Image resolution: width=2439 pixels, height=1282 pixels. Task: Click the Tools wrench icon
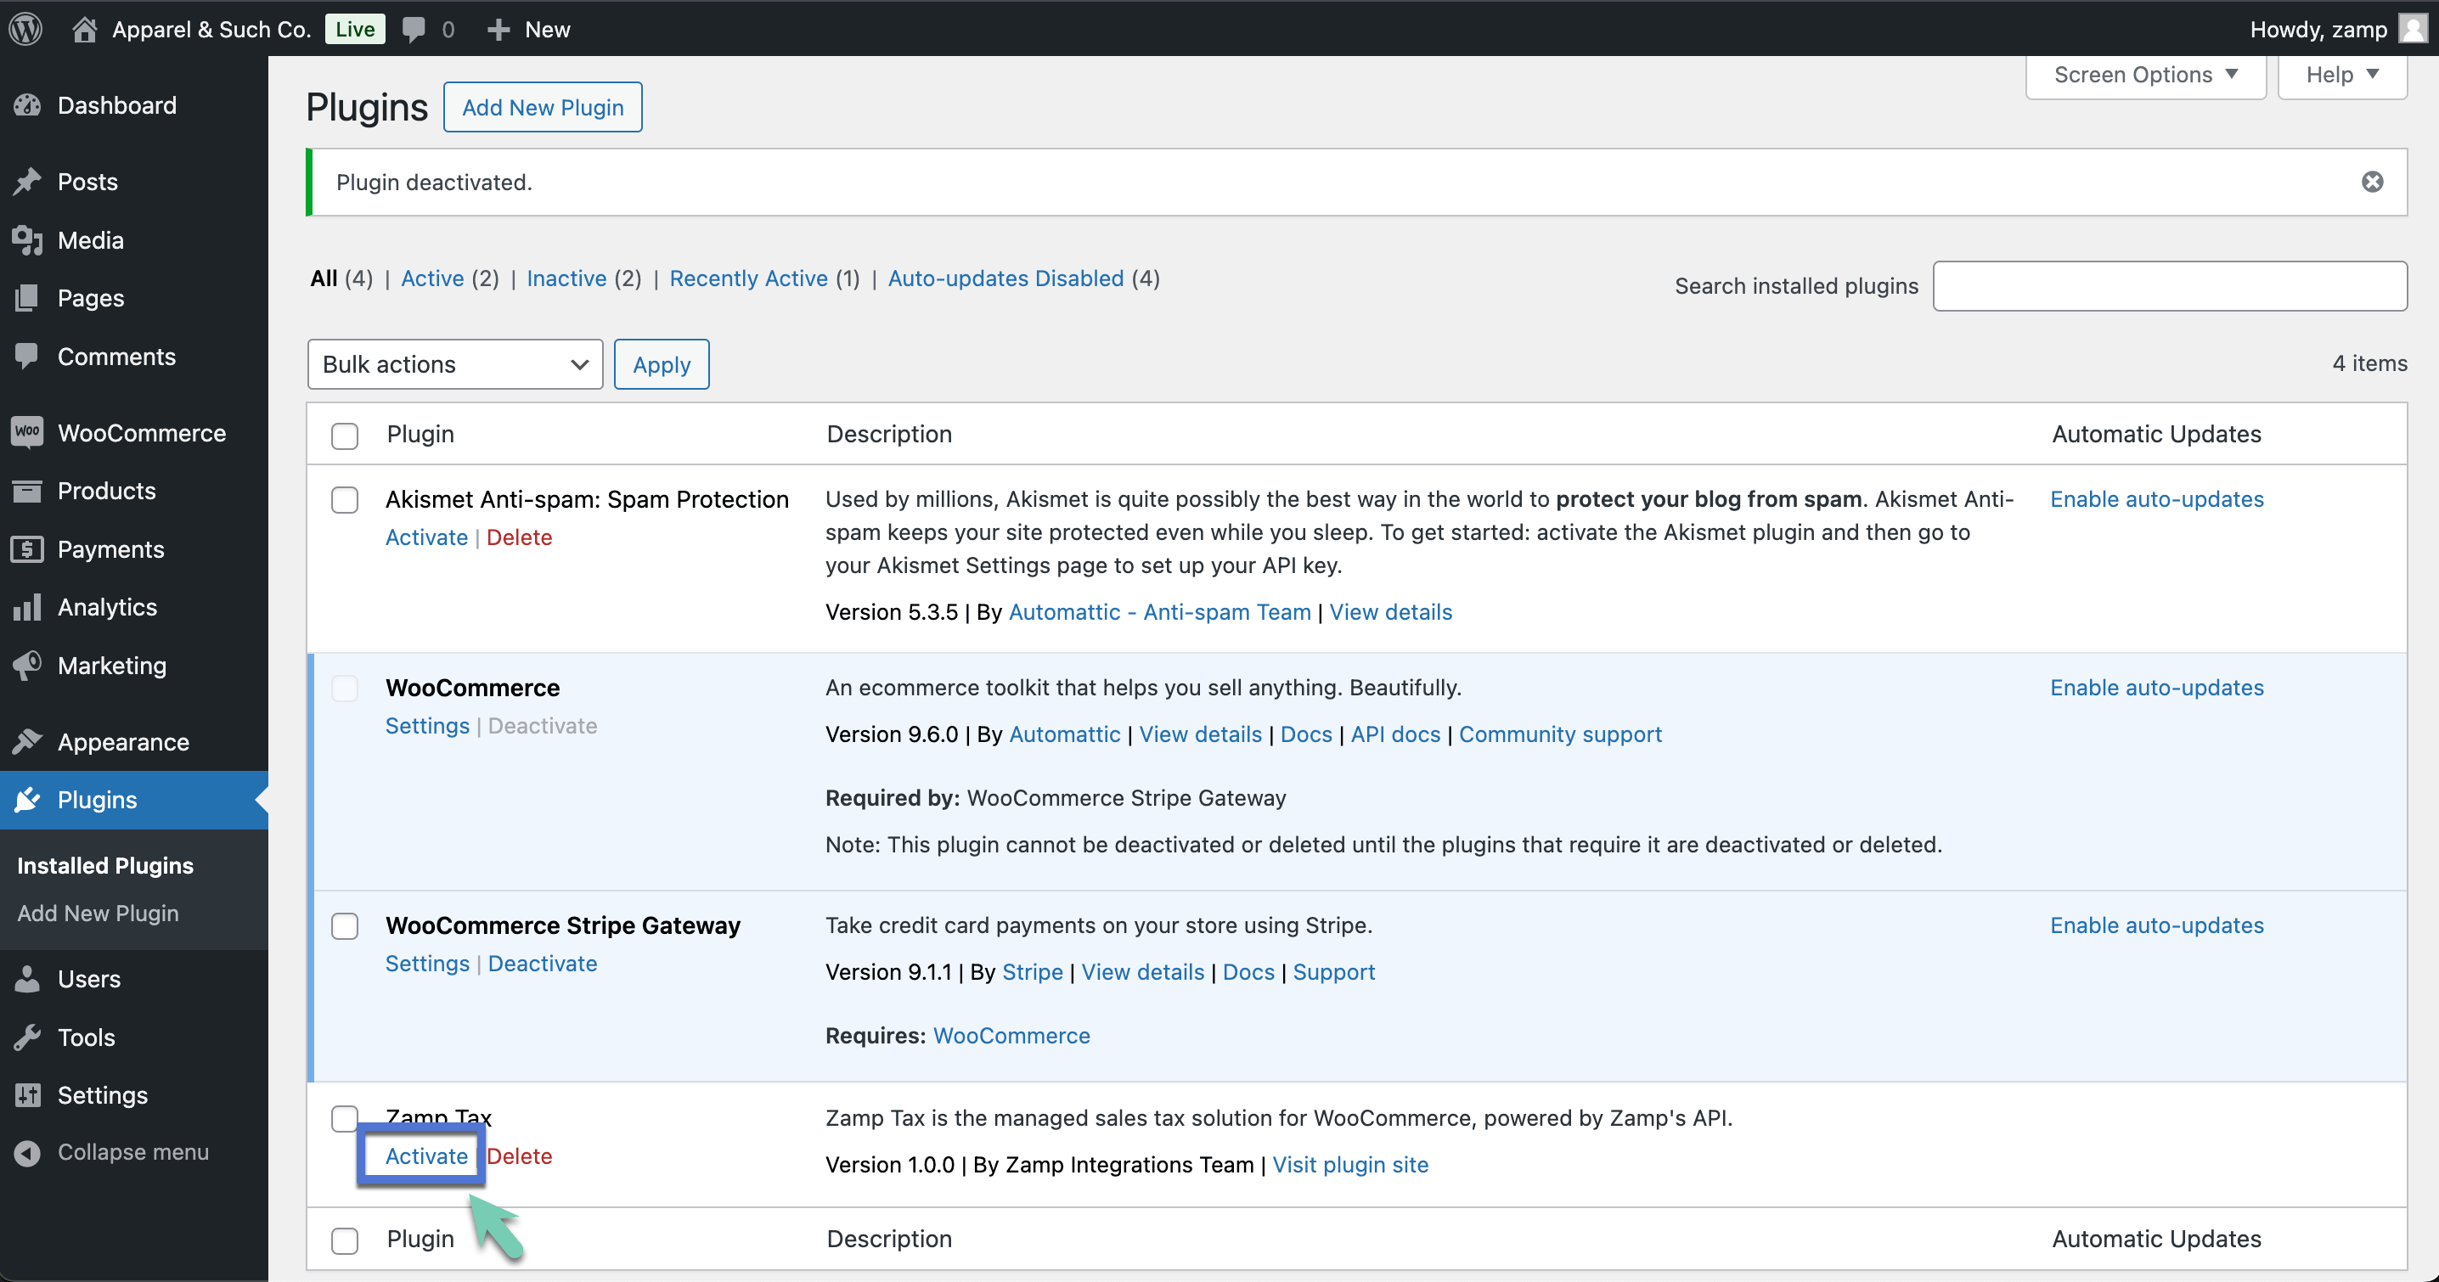[x=26, y=1037]
